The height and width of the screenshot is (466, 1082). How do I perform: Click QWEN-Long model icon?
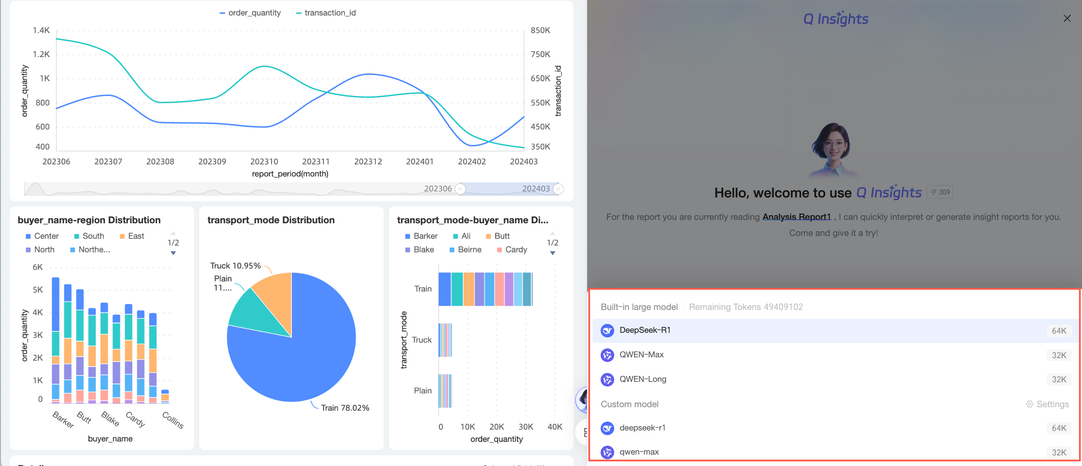pos(607,379)
